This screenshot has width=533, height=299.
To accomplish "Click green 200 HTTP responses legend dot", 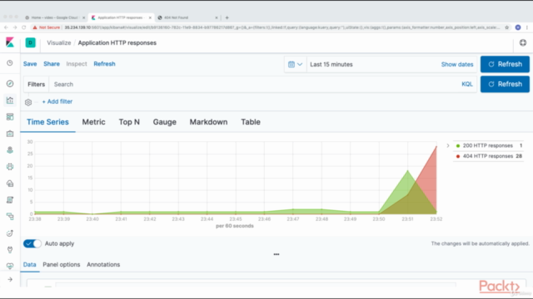I will point(458,146).
